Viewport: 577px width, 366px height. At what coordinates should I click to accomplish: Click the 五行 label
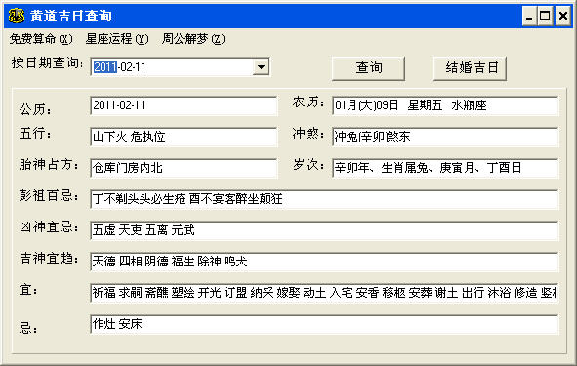(x=35, y=133)
